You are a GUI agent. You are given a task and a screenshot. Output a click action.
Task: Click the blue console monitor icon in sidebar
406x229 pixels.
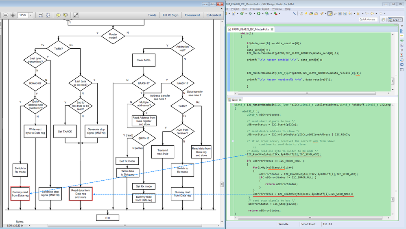(x=402, y=65)
